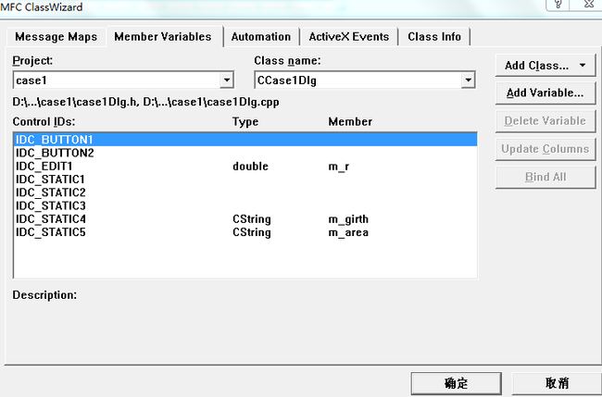Open the Automation tab

coord(261,37)
